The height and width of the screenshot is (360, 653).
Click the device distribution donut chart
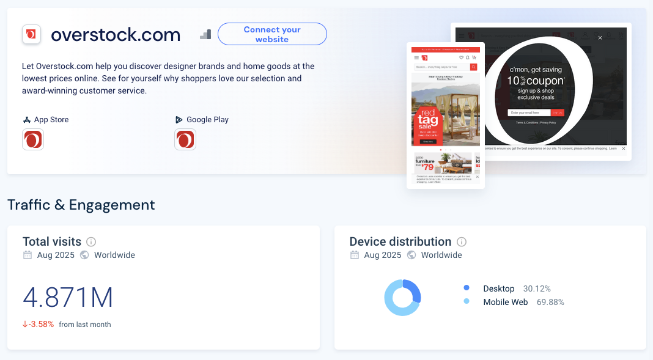(402, 298)
